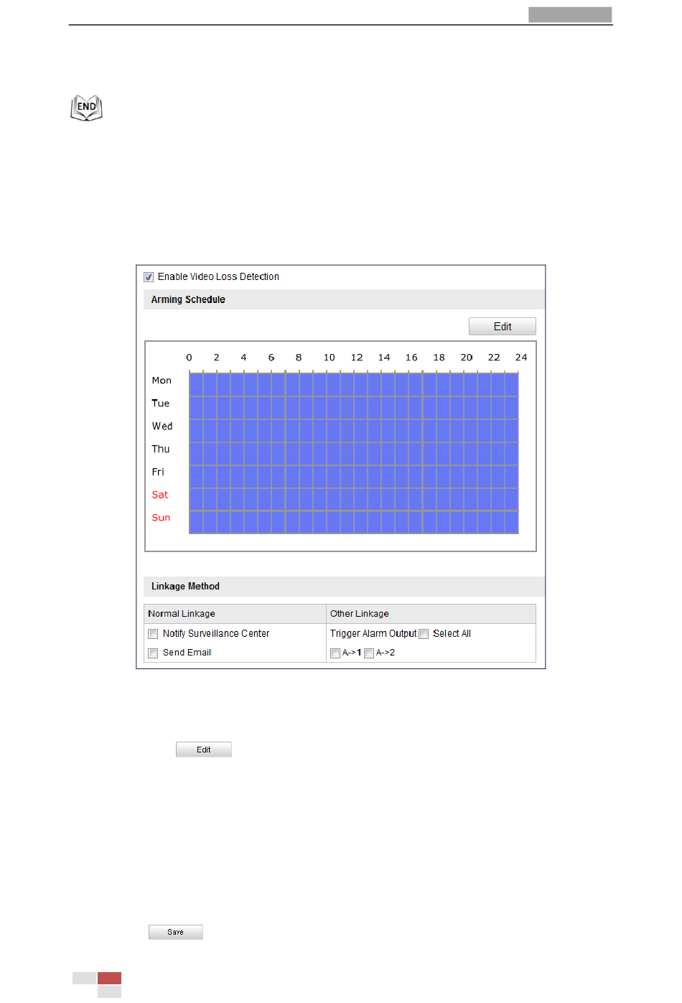682x1003 pixels.
Task: Enable alarm output A->1 checkbox
Action: [335, 653]
